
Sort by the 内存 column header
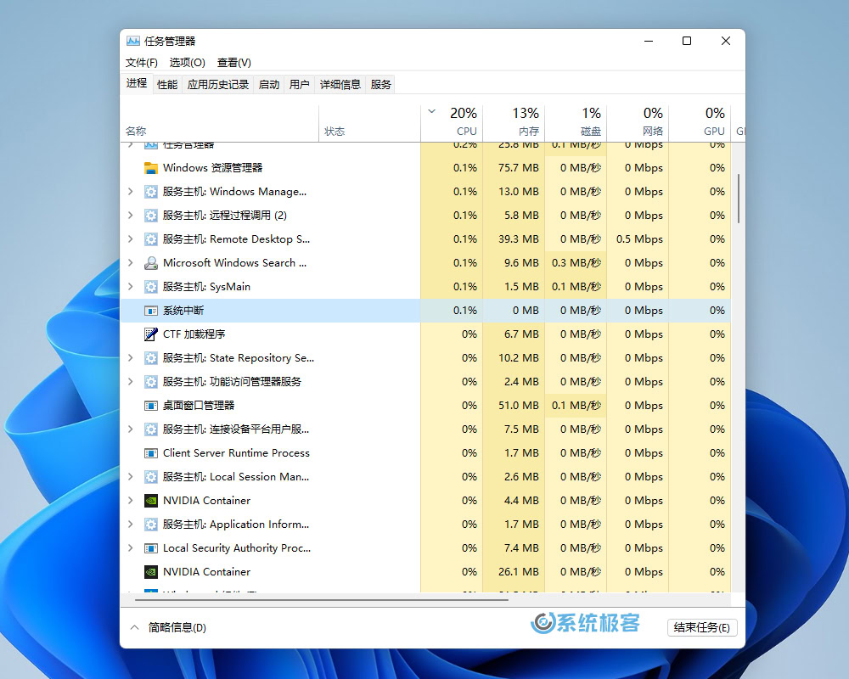click(x=514, y=122)
